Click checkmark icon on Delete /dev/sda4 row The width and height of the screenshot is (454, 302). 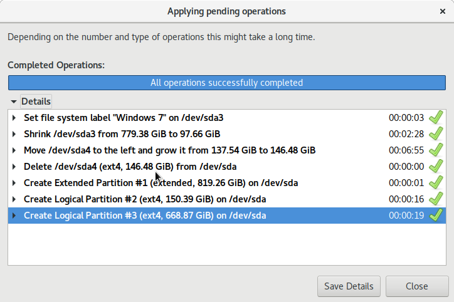point(436,166)
